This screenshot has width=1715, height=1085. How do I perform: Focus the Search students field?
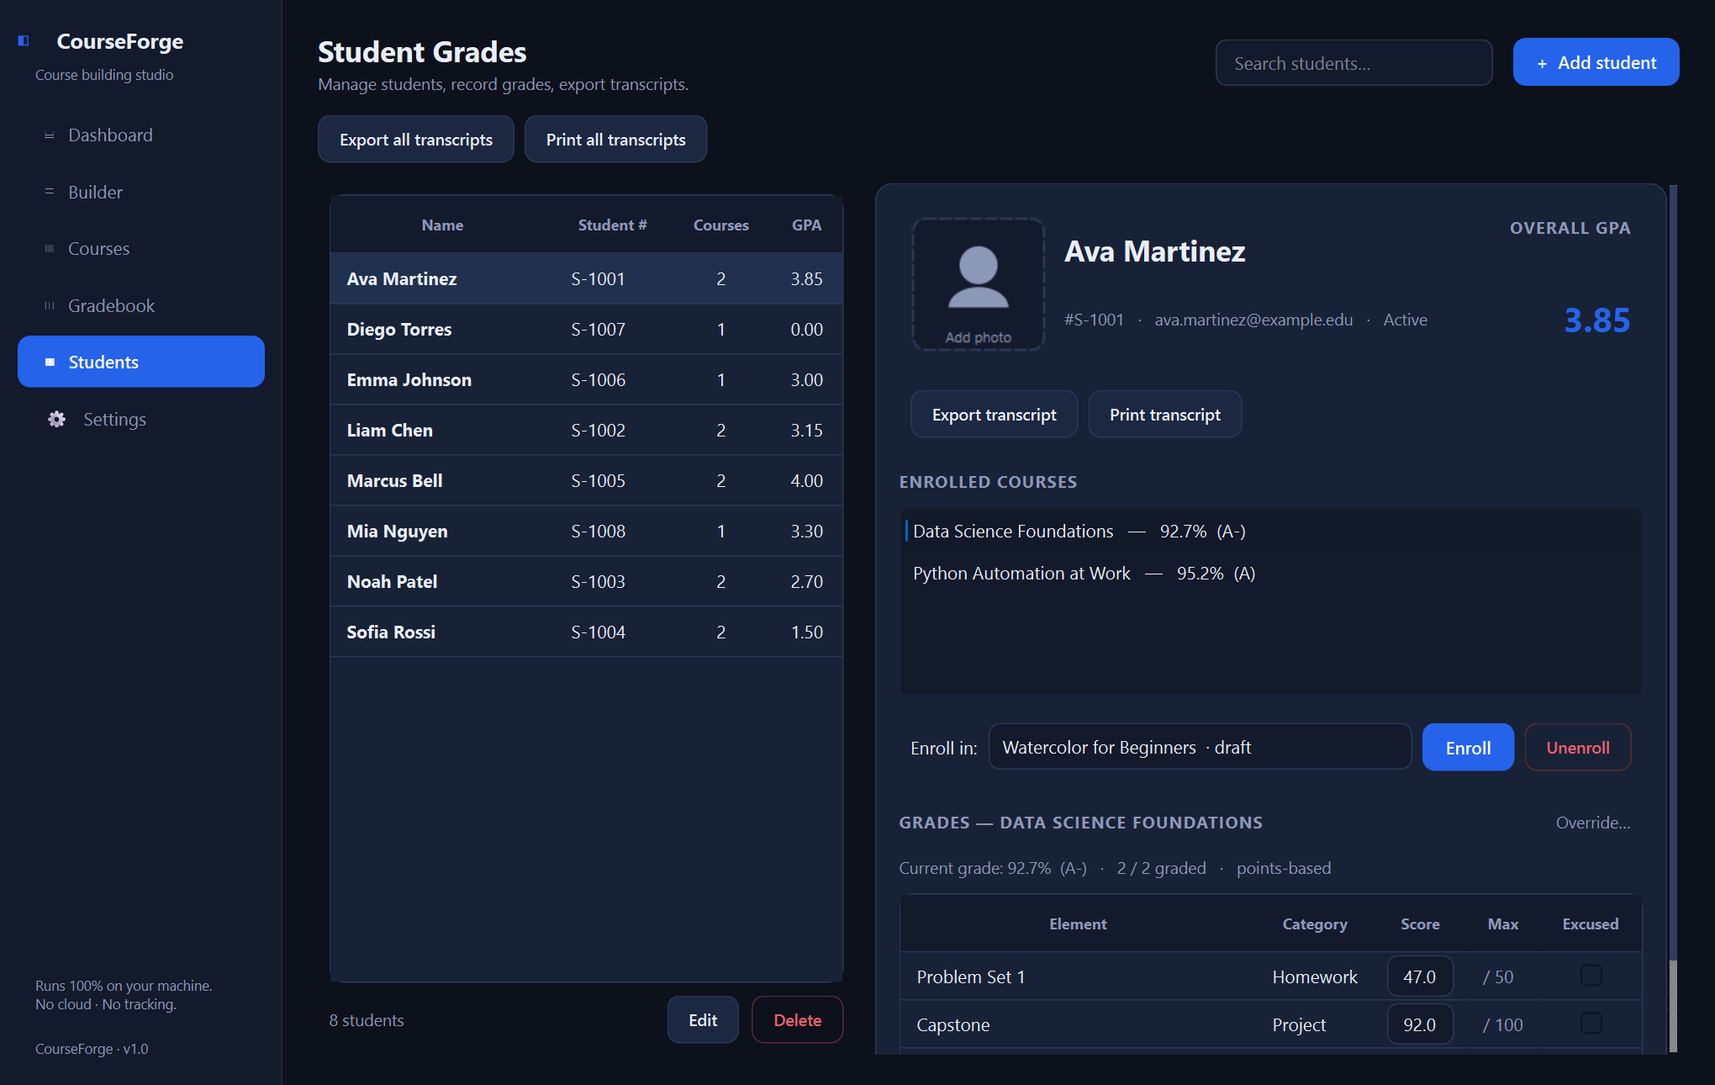pyautogui.click(x=1354, y=63)
